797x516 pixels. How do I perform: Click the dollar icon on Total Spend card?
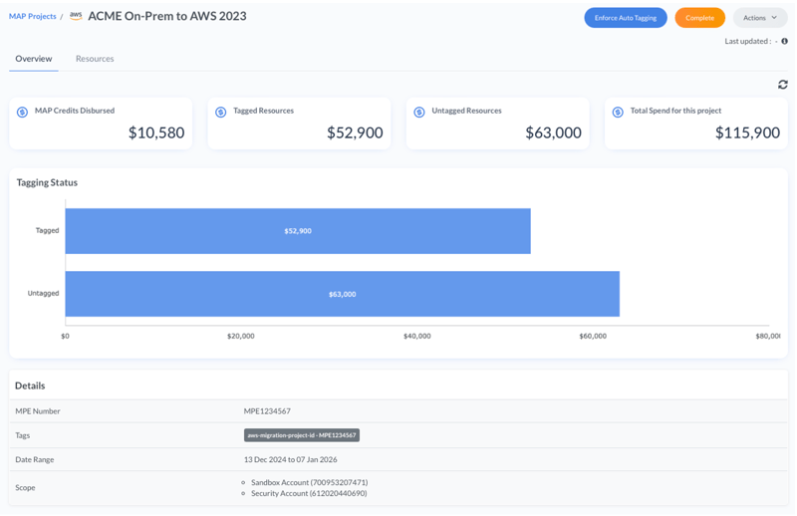(x=618, y=112)
